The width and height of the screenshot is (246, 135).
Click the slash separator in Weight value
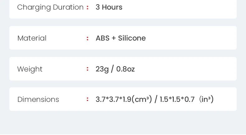(x=112, y=69)
